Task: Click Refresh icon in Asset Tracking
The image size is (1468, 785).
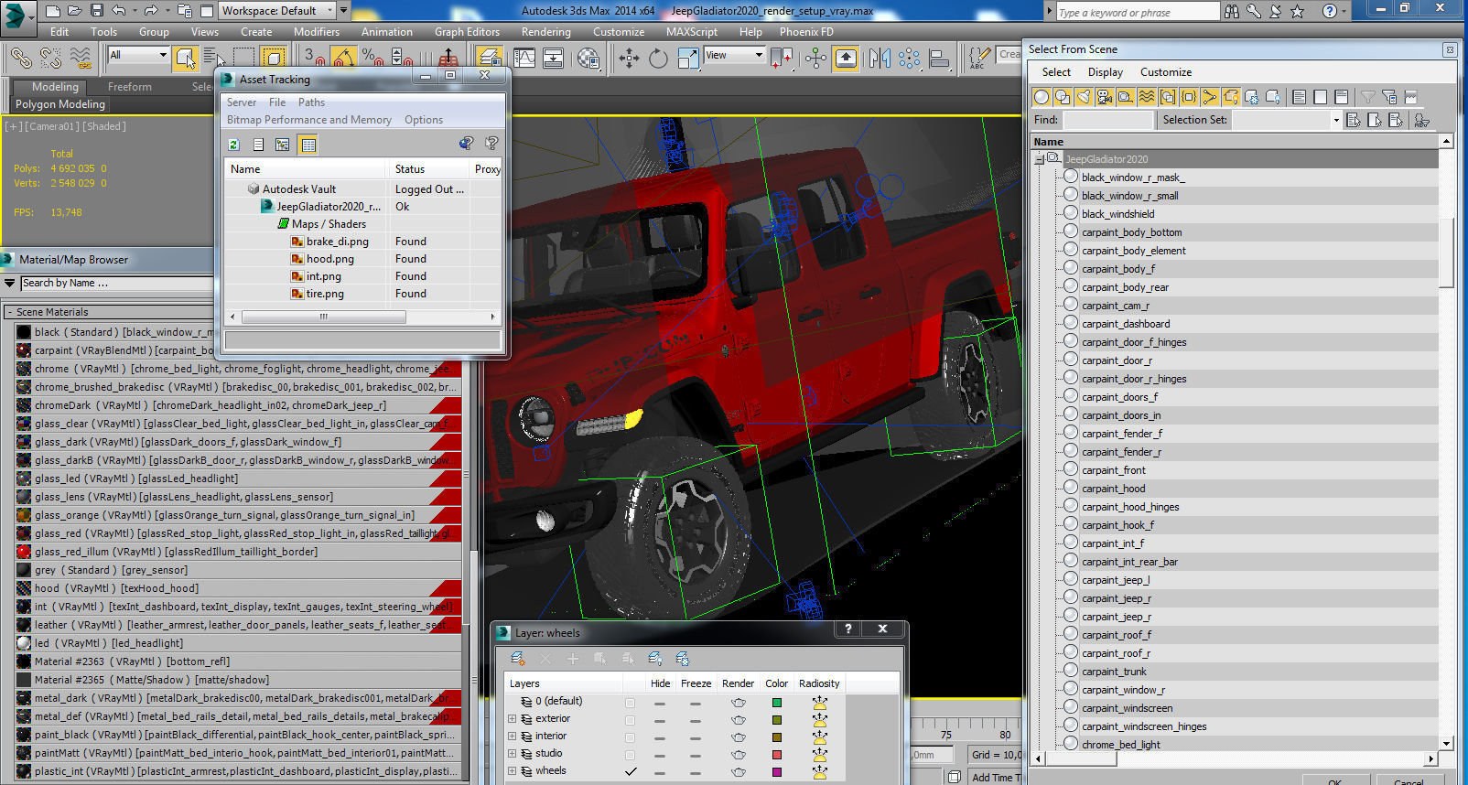Action: (x=234, y=145)
